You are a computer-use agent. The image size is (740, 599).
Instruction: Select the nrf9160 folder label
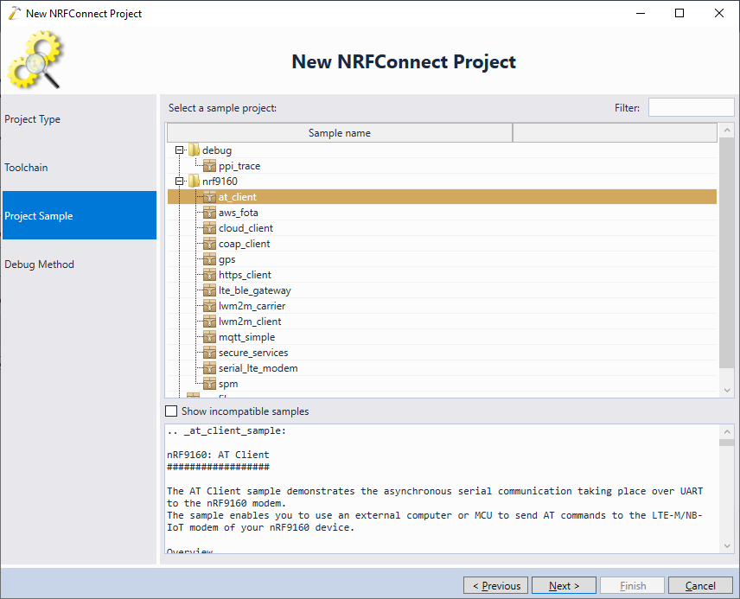pos(220,182)
